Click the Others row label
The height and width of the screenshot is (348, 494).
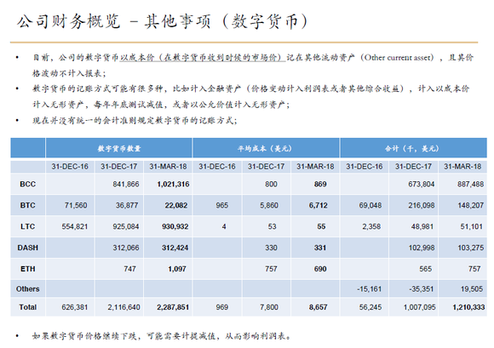(28, 288)
